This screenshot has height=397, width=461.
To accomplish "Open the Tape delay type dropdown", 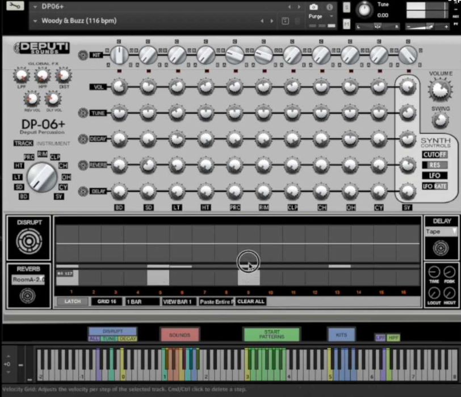I will (x=441, y=231).
